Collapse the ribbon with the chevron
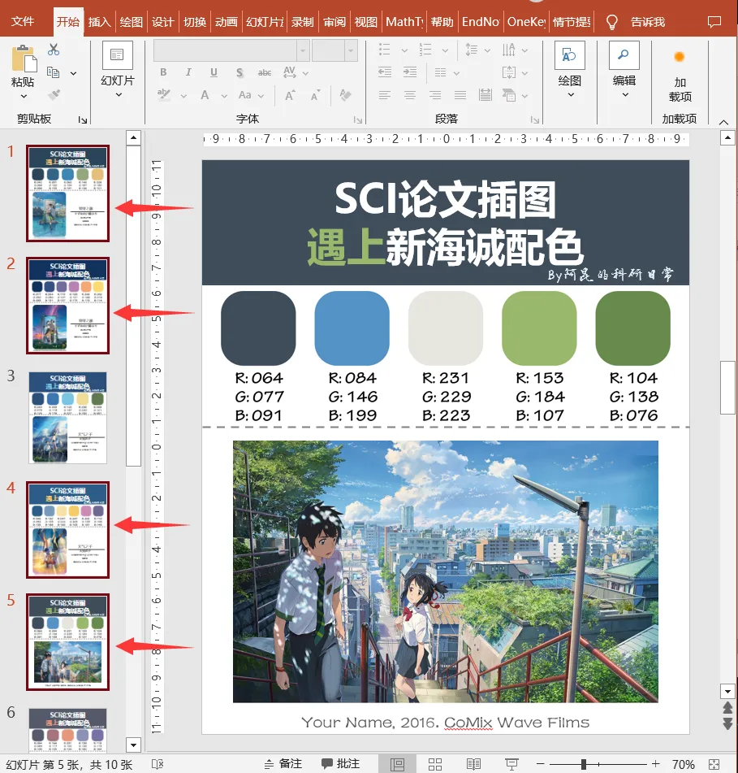The width and height of the screenshot is (738, 773). coord(723,121)
